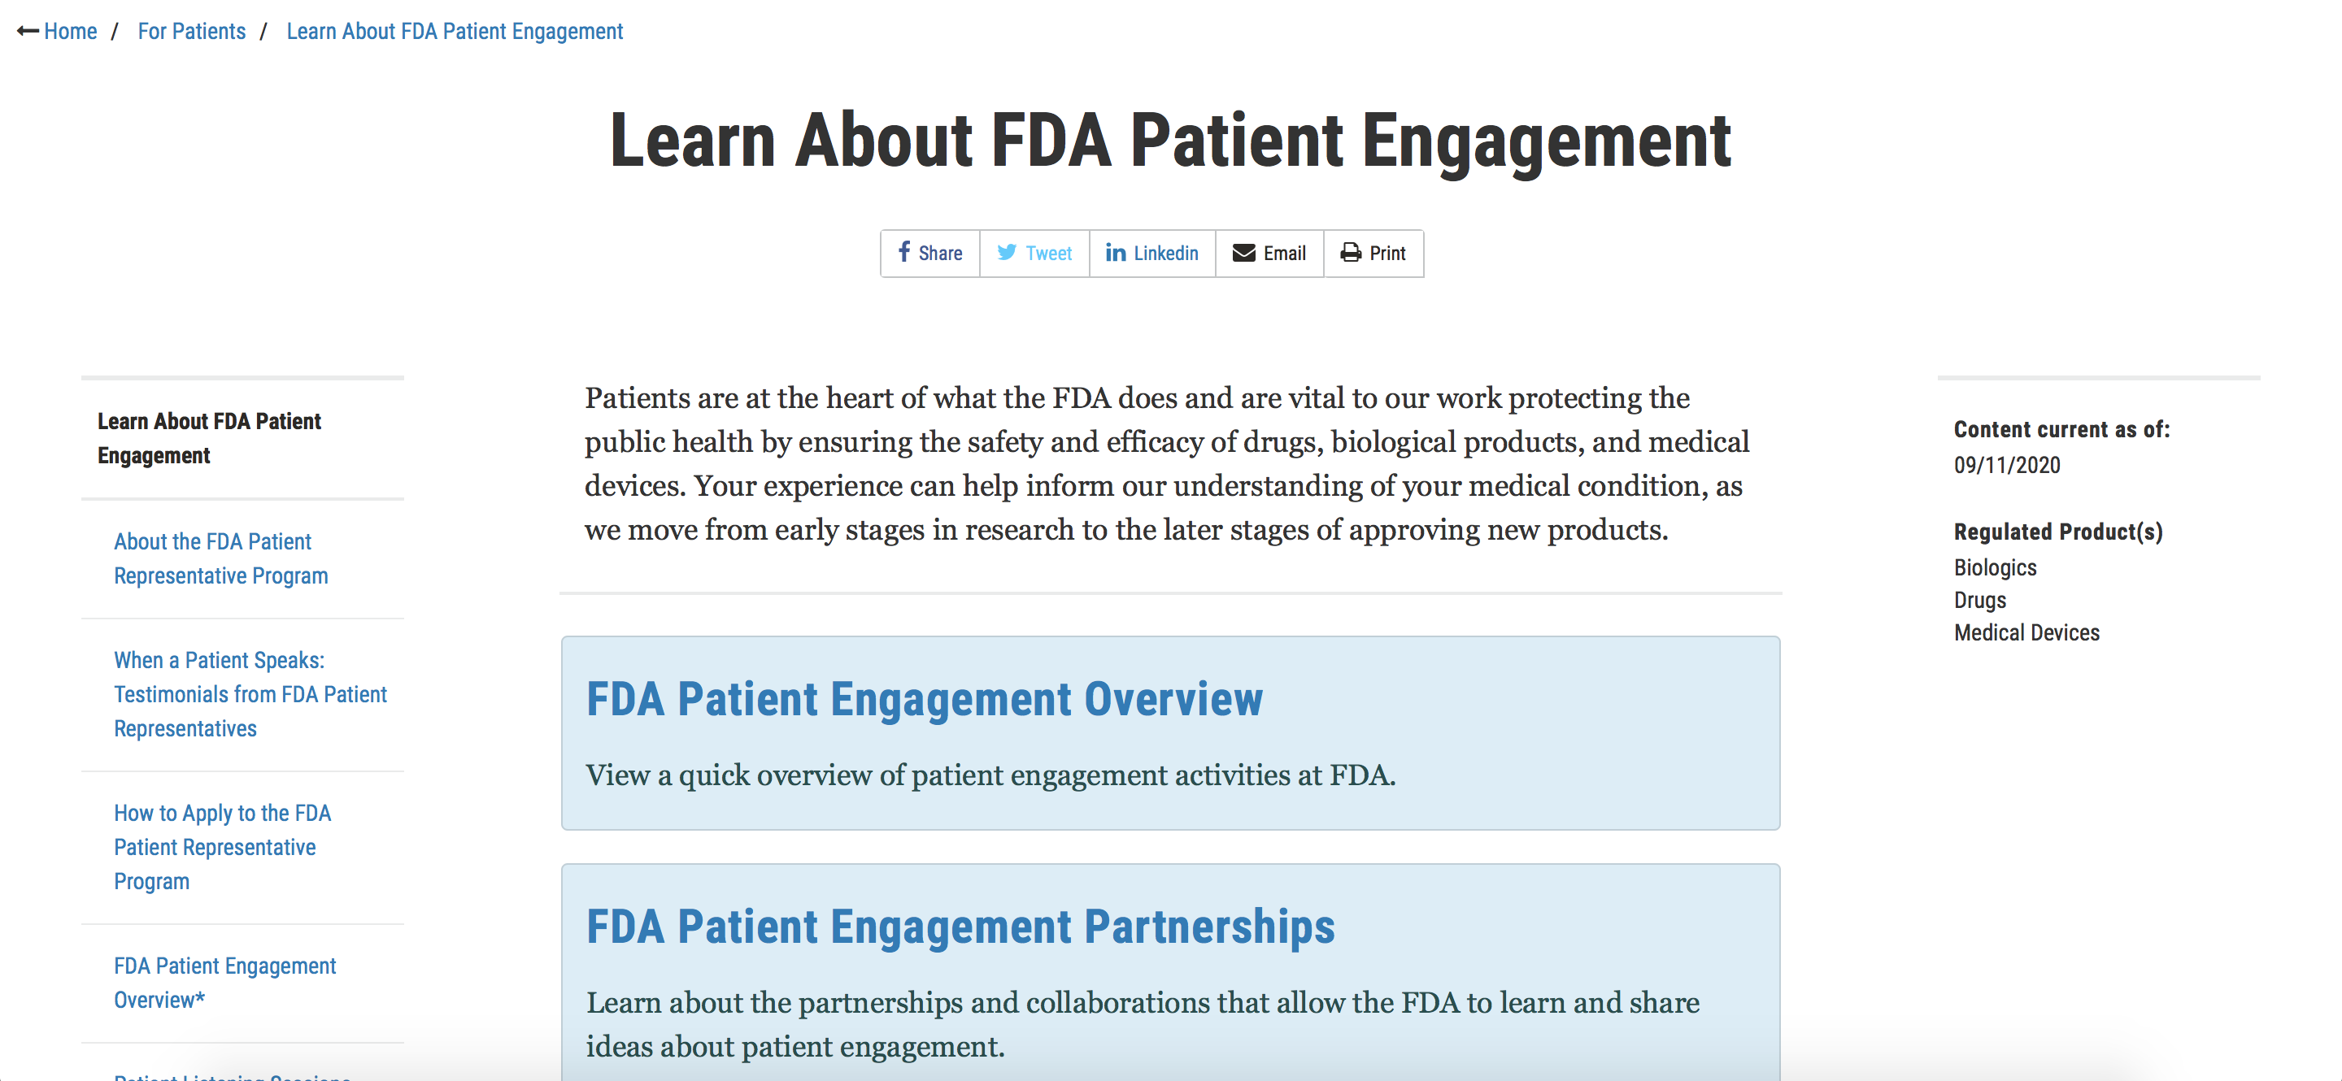Open FDA Patient Engagement Overview* sidebar link
This screenshot has width=2342, height=1081.
click(224, 982)
